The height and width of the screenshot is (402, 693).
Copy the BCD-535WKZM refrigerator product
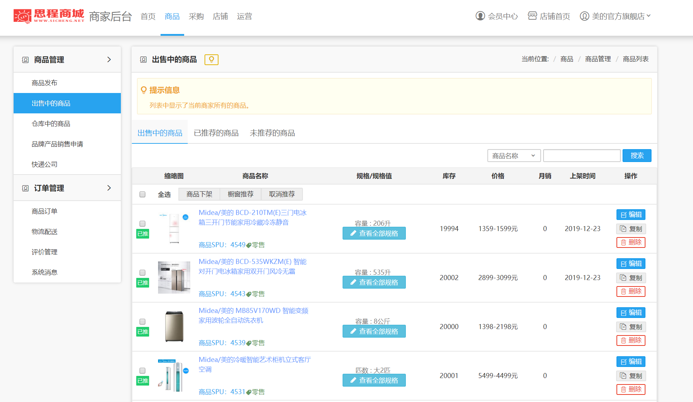(631, 278)
